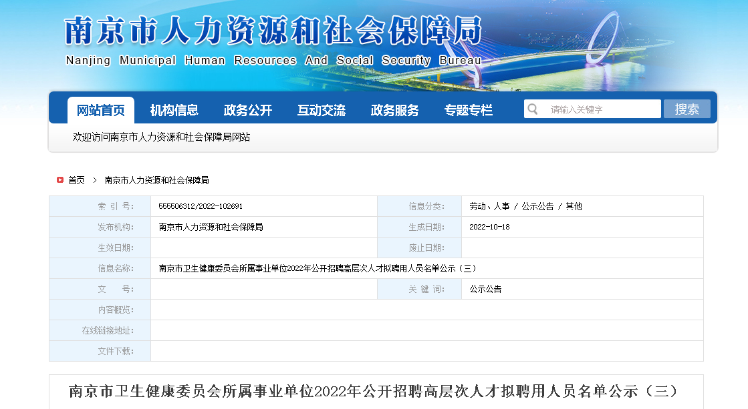
Task: Open the 专题专栏 menu
Action: (x=468, y=111)
